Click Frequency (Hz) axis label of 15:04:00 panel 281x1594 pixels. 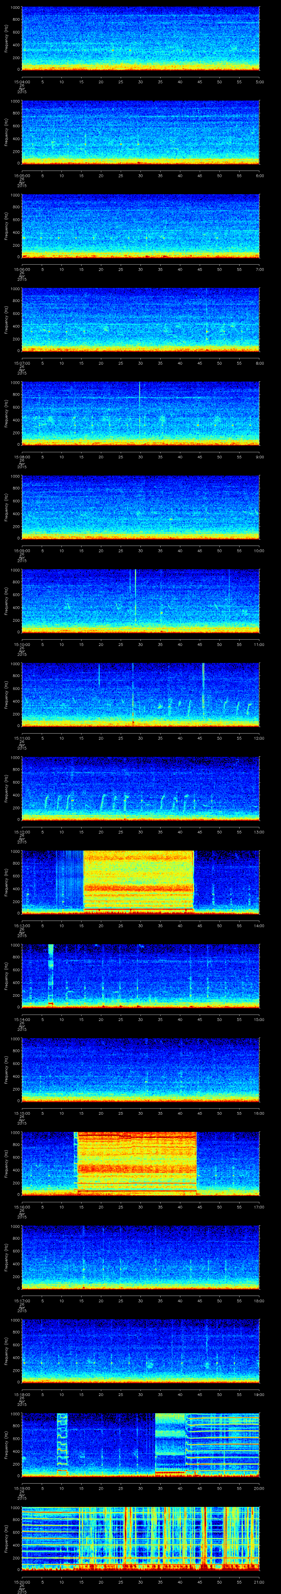click(6, 39)
